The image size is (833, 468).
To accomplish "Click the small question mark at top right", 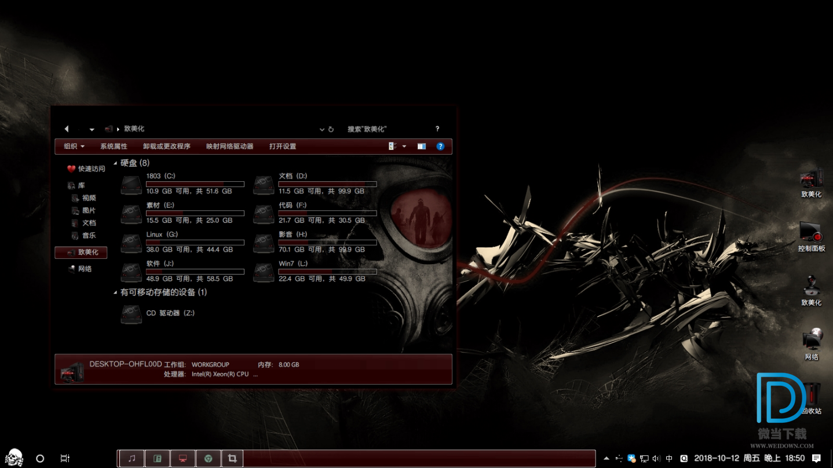I will click(x=437, y=129).
